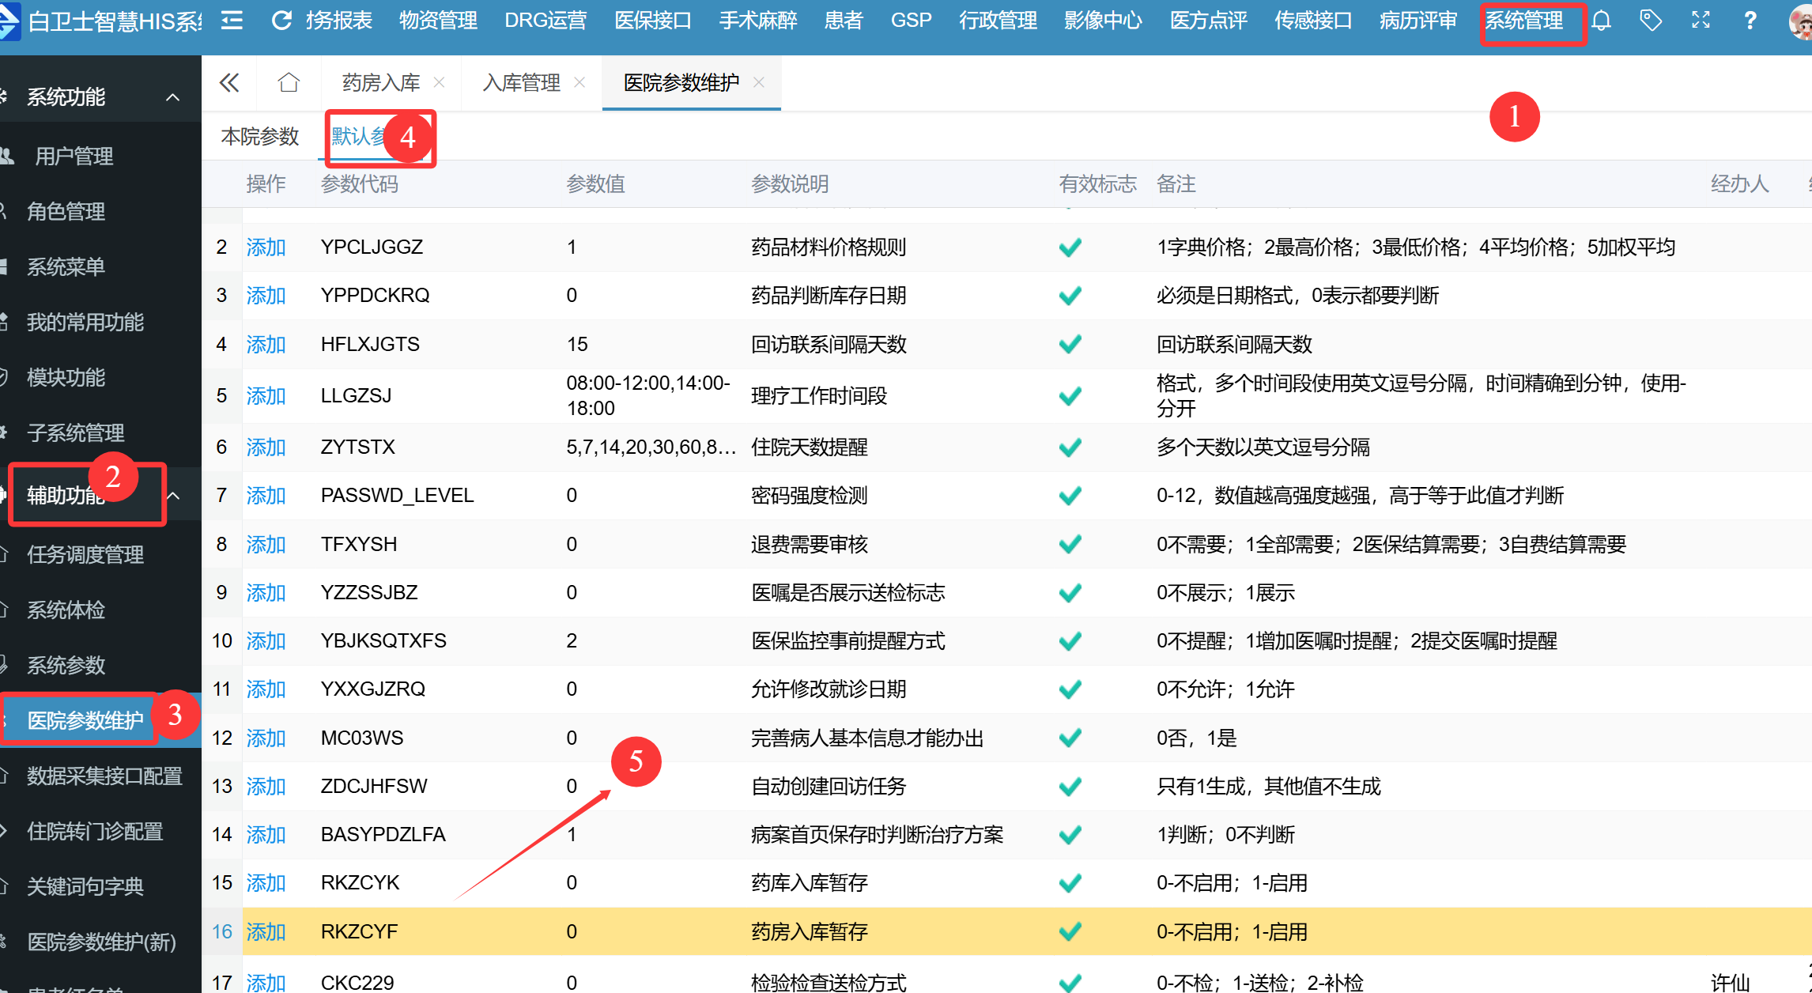Viewport: 1812px width, 993px height.
Task: Open help via question mark icon
Action: pos(1750,21)
